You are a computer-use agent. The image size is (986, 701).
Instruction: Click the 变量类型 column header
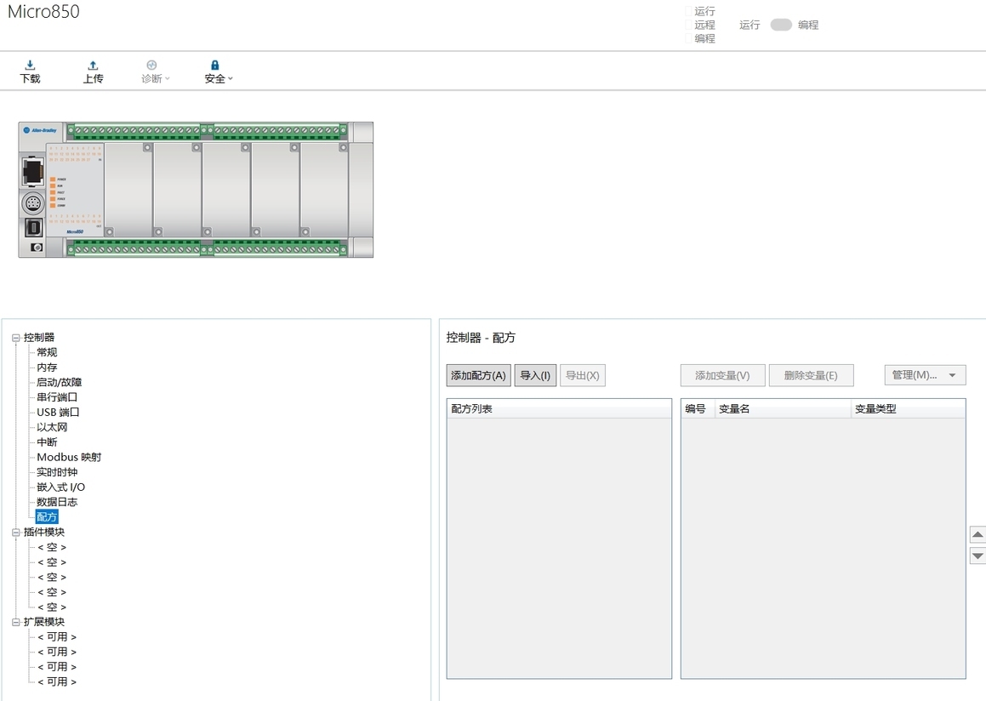908,408
